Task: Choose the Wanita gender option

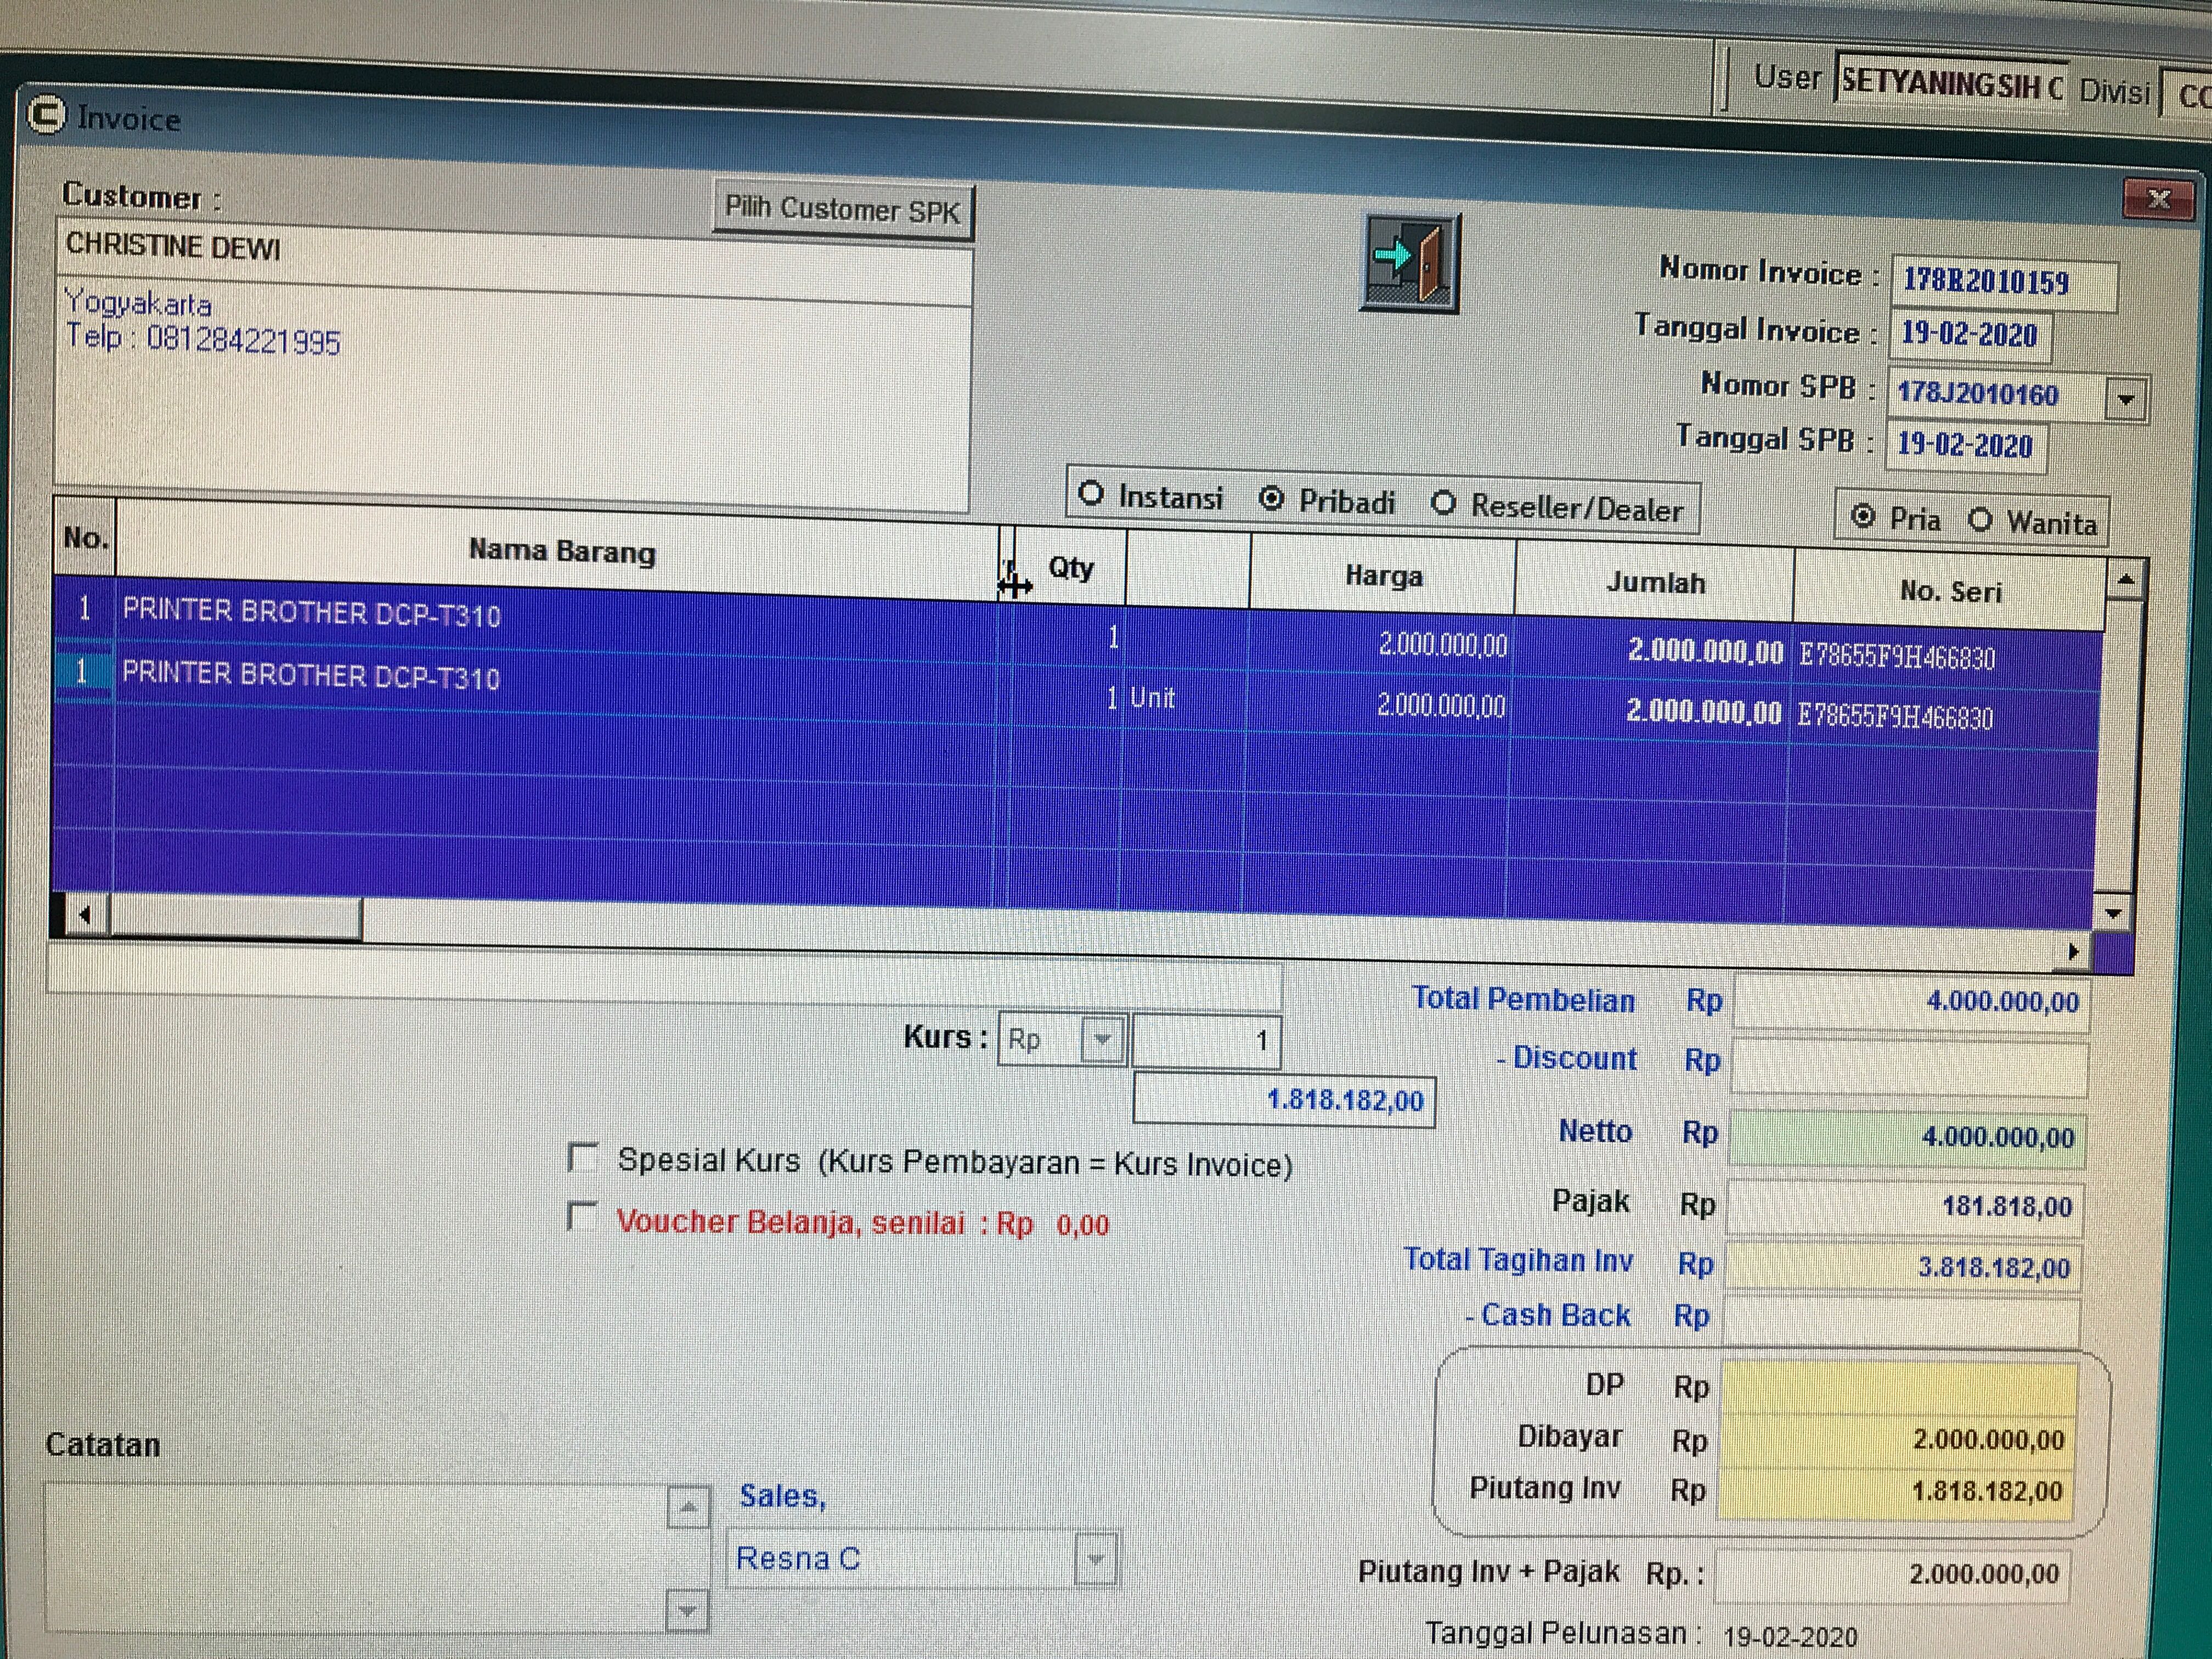Action: pos(1980,520)
